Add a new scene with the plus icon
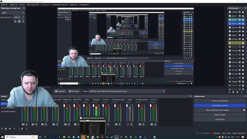The height and width of the screenshot is (139, 247). coord(2,129)
